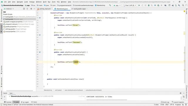Open the SDK Manager icon
This screenshot has height=106, width=188.
click(x=179, y=5)
